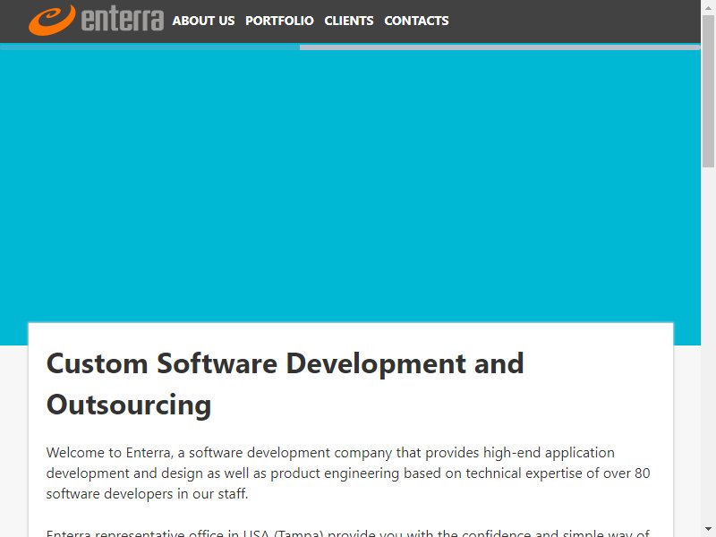Click the Enterra orange swirl logo
The width and height of the screenshot is (716, 537).
point(52,20)
